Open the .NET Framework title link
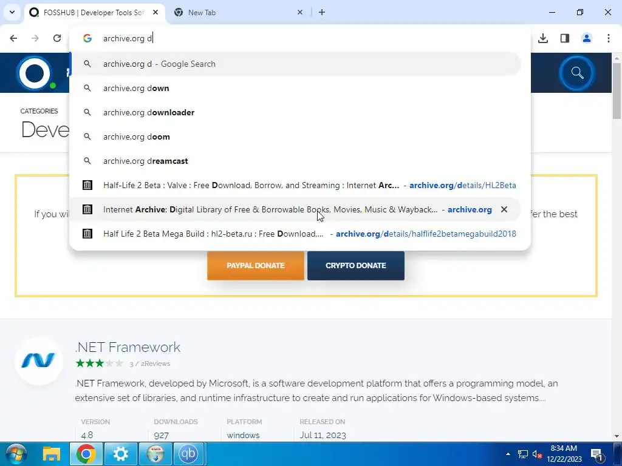 (x=128, y=347)
